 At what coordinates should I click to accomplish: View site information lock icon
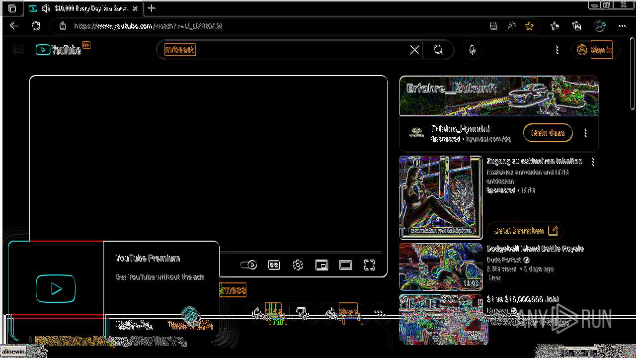click(62, 26)
